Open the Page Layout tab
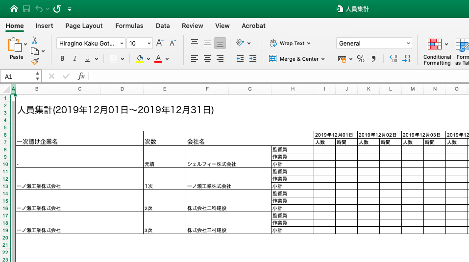 point(84,25)
